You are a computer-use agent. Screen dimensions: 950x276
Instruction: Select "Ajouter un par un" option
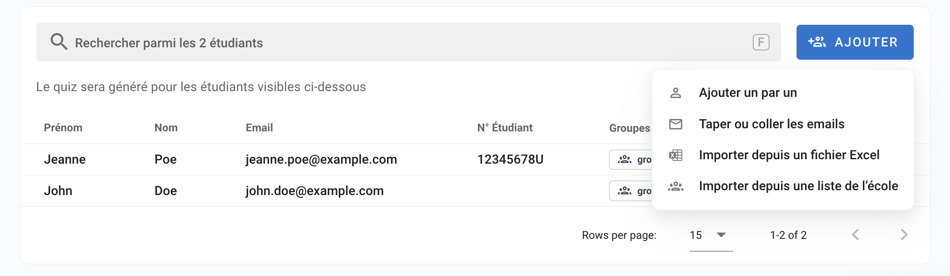click(747, 93)
